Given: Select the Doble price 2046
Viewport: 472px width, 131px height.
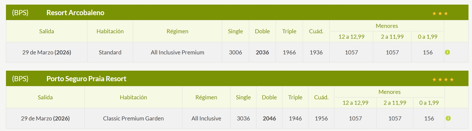Looking at the screenshot, I should tap(269, 119).
